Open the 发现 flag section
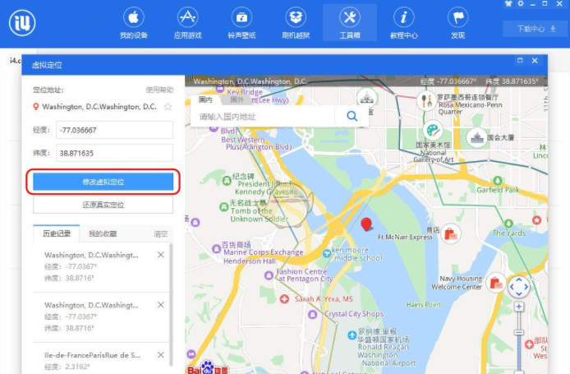The height and width of the screenshot is (374, 570). tap(457, 23)
